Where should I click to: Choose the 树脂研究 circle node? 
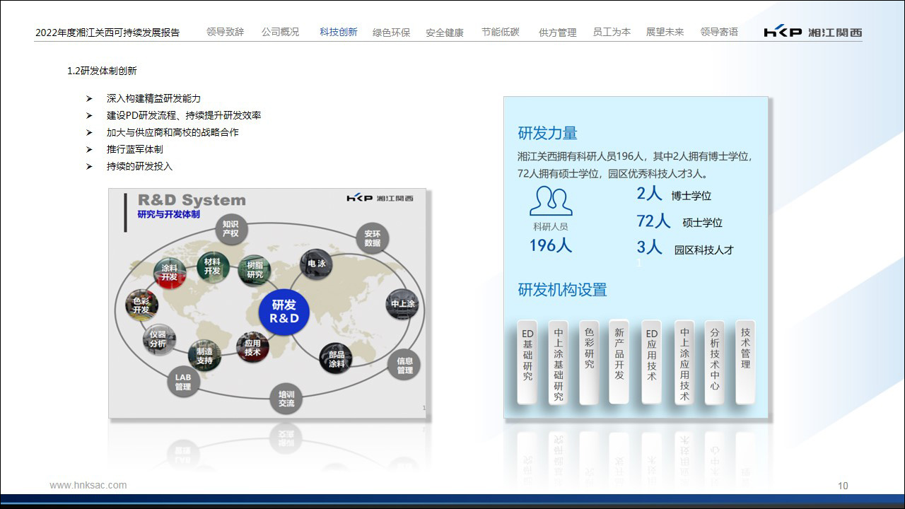coord(255,270)
